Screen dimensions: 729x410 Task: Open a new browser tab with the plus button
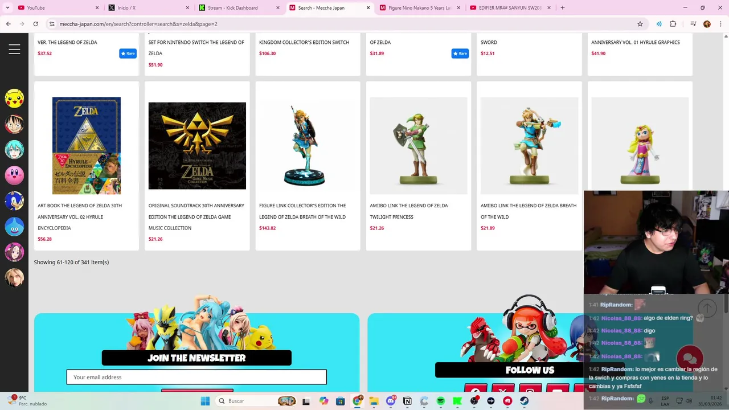tap(562, 7)
